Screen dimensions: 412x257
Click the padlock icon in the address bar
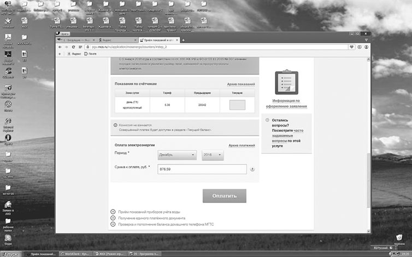pos(88,47)
